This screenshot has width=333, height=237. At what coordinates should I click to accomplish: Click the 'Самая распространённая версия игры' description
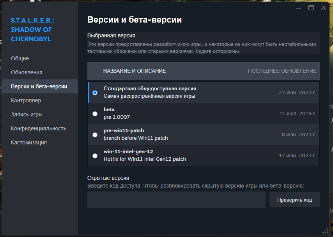pyautogui.click(x=149, y=96)
